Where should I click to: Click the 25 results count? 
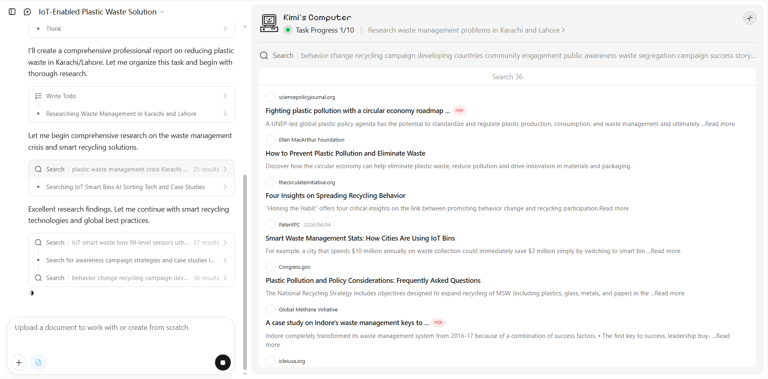206,169
